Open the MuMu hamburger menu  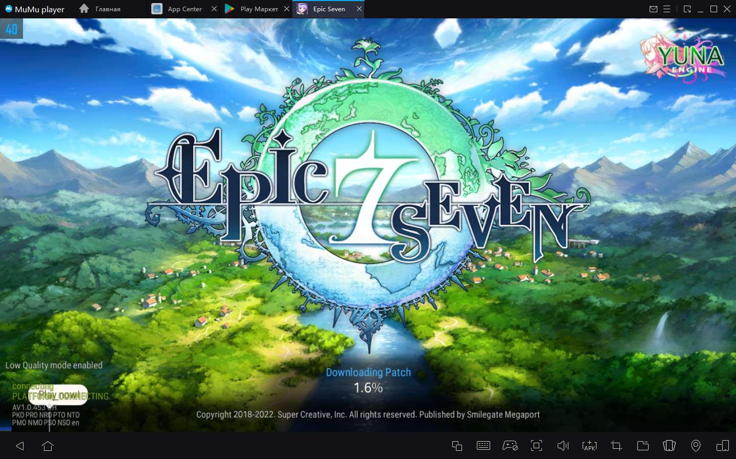click(x=666, y=9)
